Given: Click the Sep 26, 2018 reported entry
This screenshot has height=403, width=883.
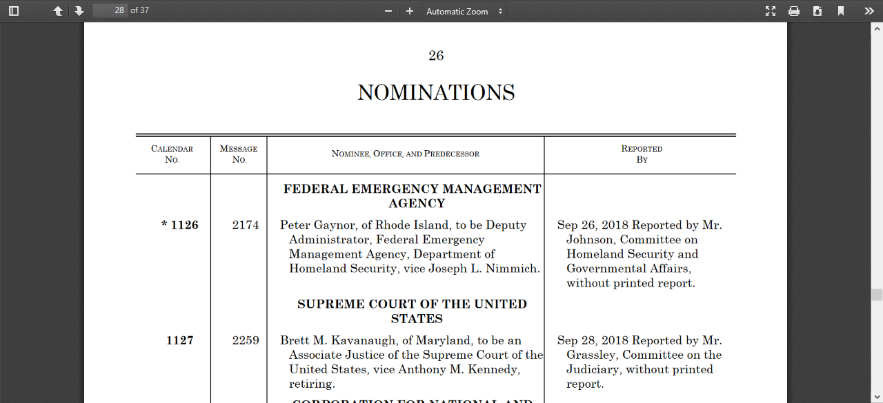Looking at the screenshot, I should (639, 254).
